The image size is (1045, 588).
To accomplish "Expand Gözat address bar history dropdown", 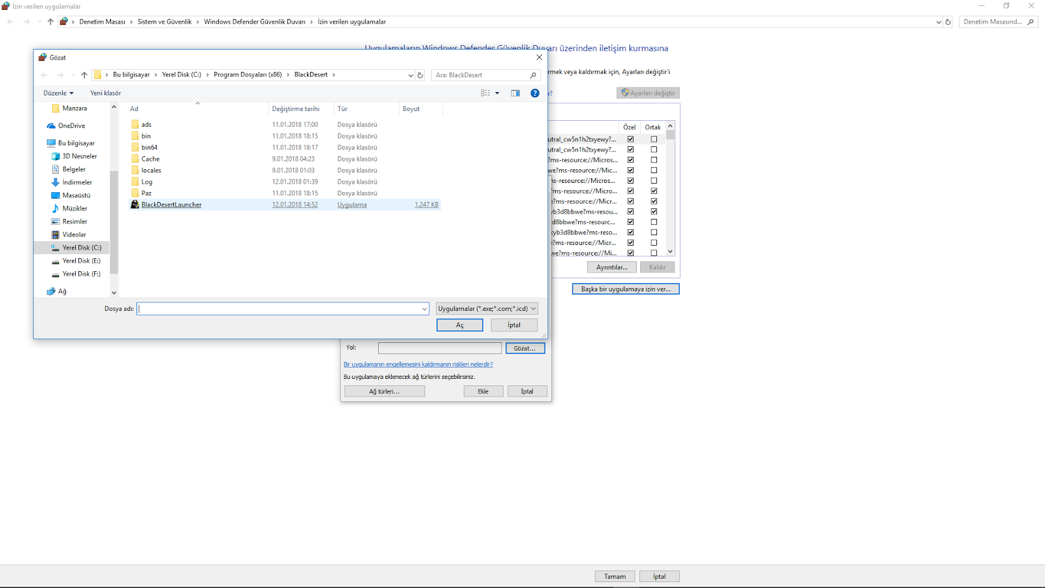I will pos(410,75).
